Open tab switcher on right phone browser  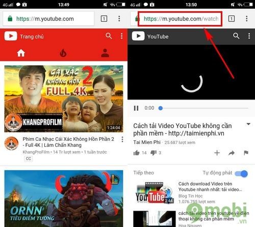[232, 18]
